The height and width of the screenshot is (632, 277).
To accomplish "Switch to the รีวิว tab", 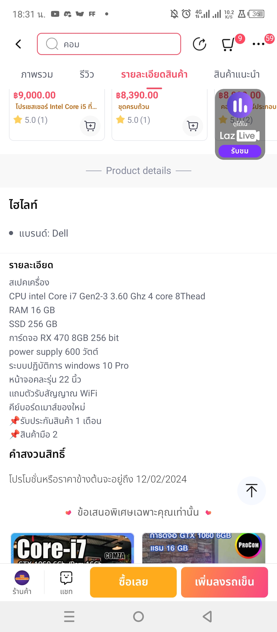I will tap(87, 75).
